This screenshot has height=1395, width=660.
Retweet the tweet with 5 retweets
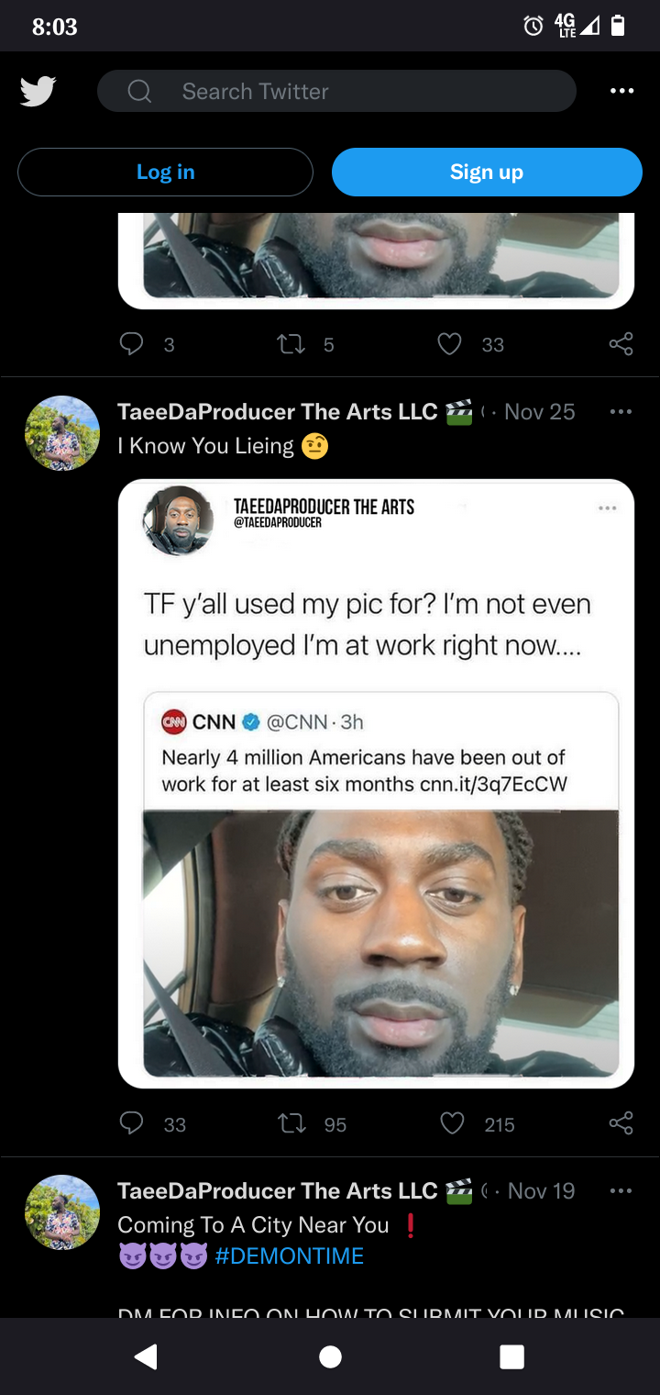[291, 344]
